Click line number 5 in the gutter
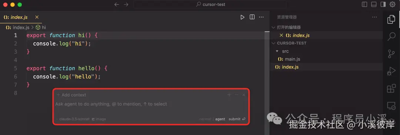 (16, 68)
